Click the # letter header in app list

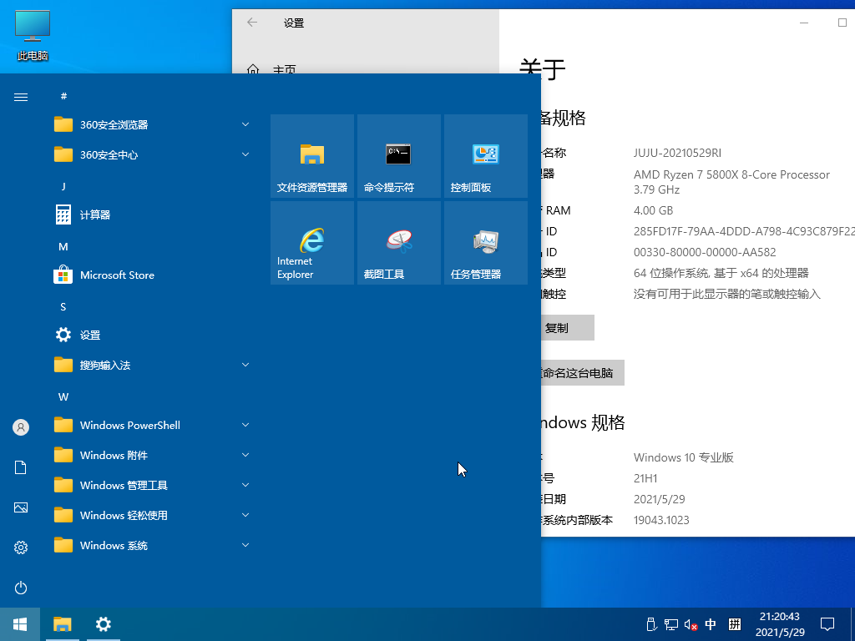tap(63, 97)
